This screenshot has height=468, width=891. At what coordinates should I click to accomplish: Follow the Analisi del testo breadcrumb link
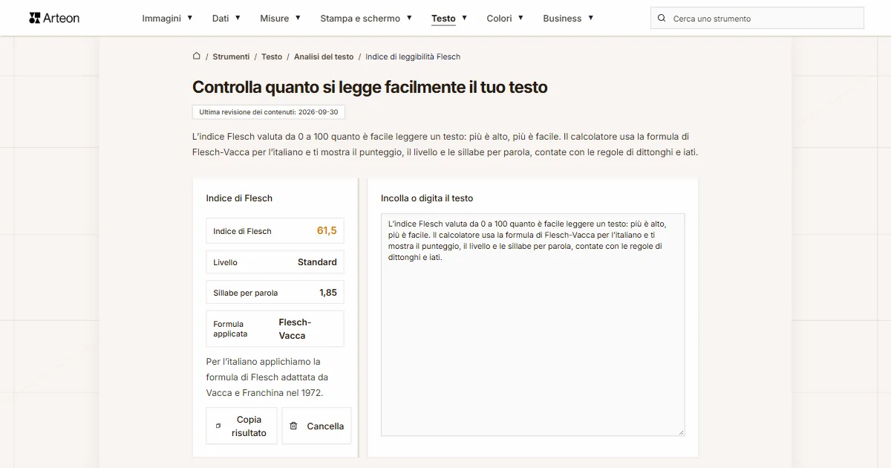click(324, 56)
